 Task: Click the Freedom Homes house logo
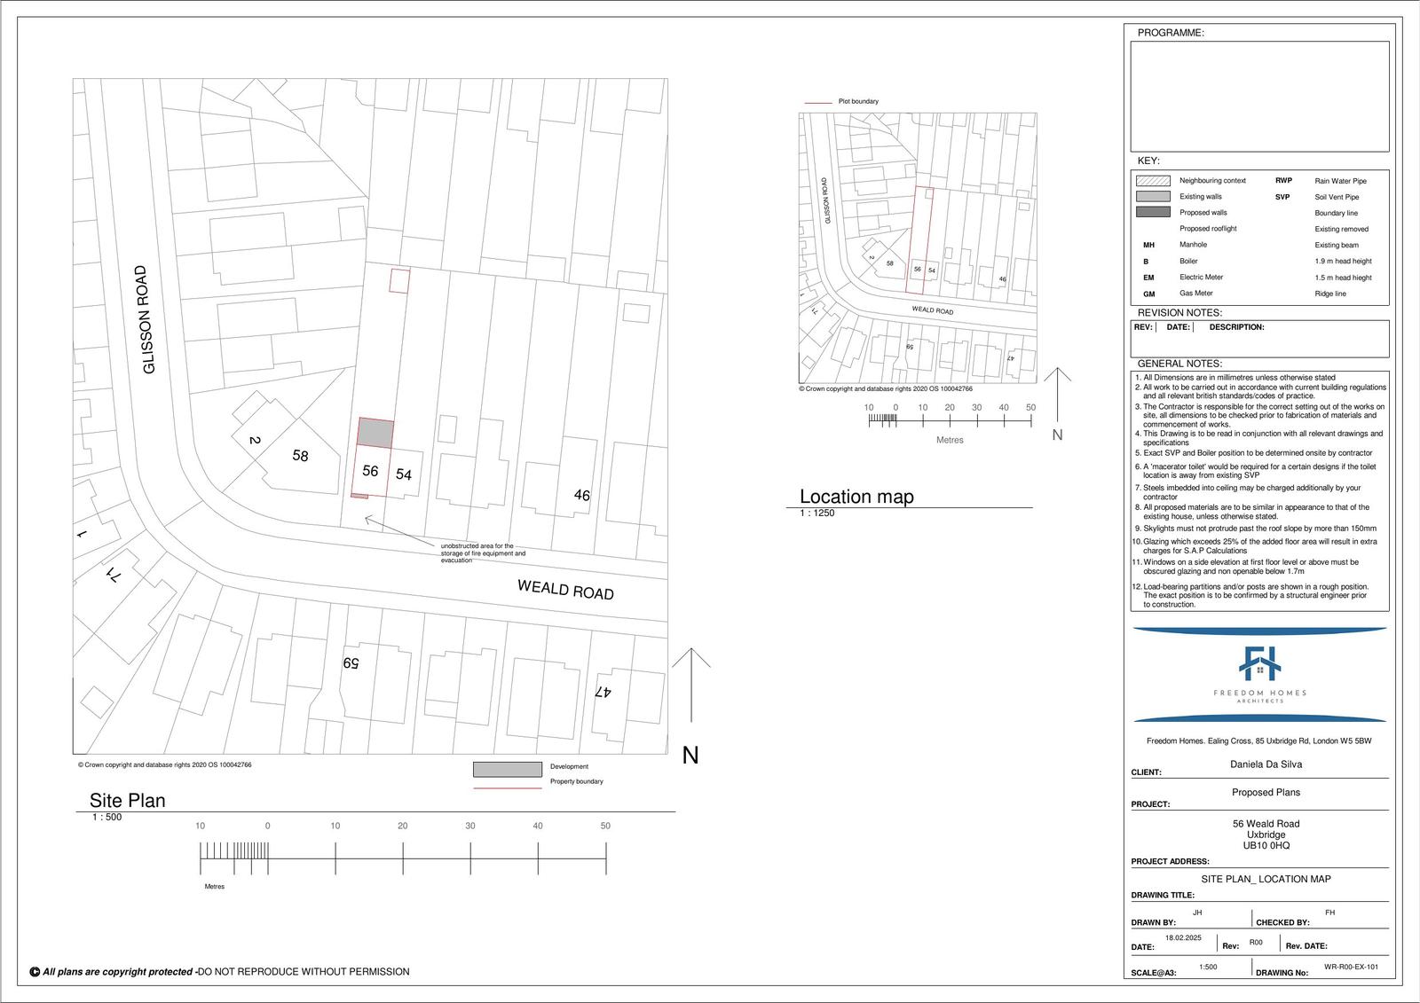[x=1259, y=662]
